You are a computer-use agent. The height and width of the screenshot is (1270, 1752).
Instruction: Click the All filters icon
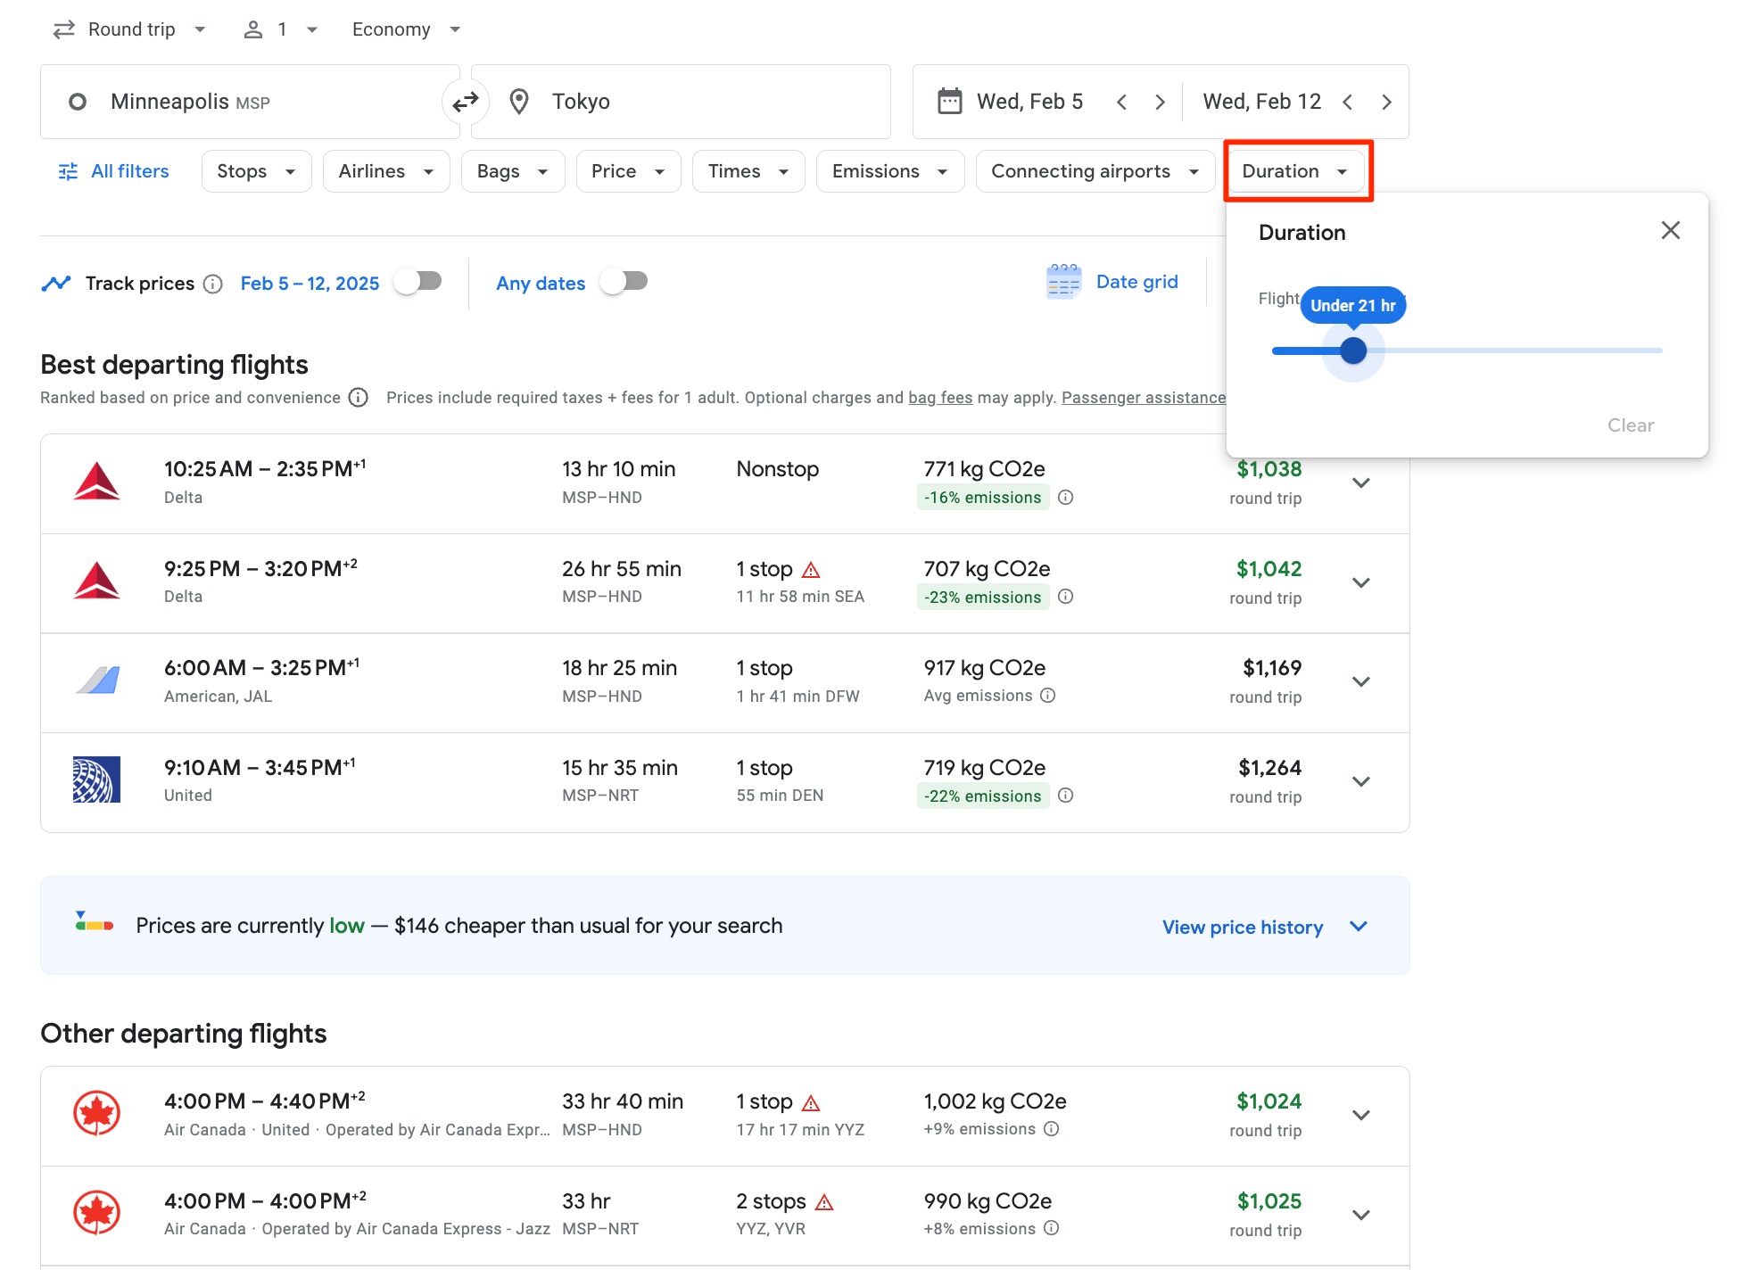tap(67, 170)
